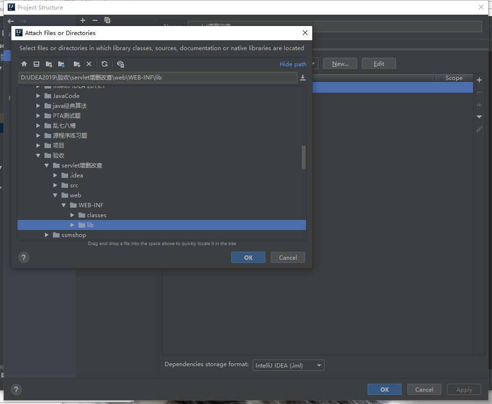Click the Desktop directory icon
Screen dimensions: 492x404
(36, 64)
